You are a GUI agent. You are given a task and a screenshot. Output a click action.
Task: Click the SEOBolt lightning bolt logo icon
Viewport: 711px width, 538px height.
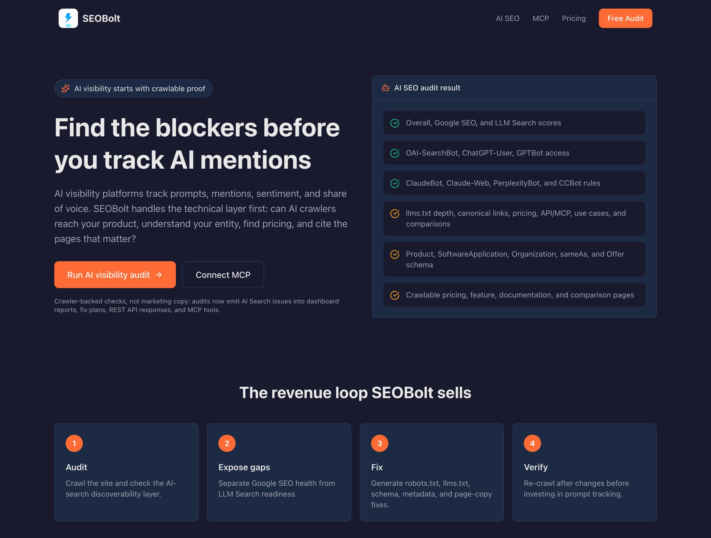click(x=68, y=18)
